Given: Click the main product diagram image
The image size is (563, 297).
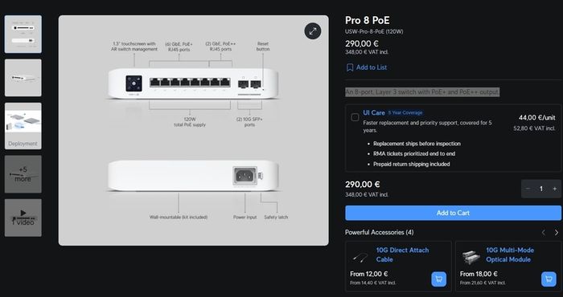Looking at the screenshot, I should pyautogui.click(x=194, y=130).
